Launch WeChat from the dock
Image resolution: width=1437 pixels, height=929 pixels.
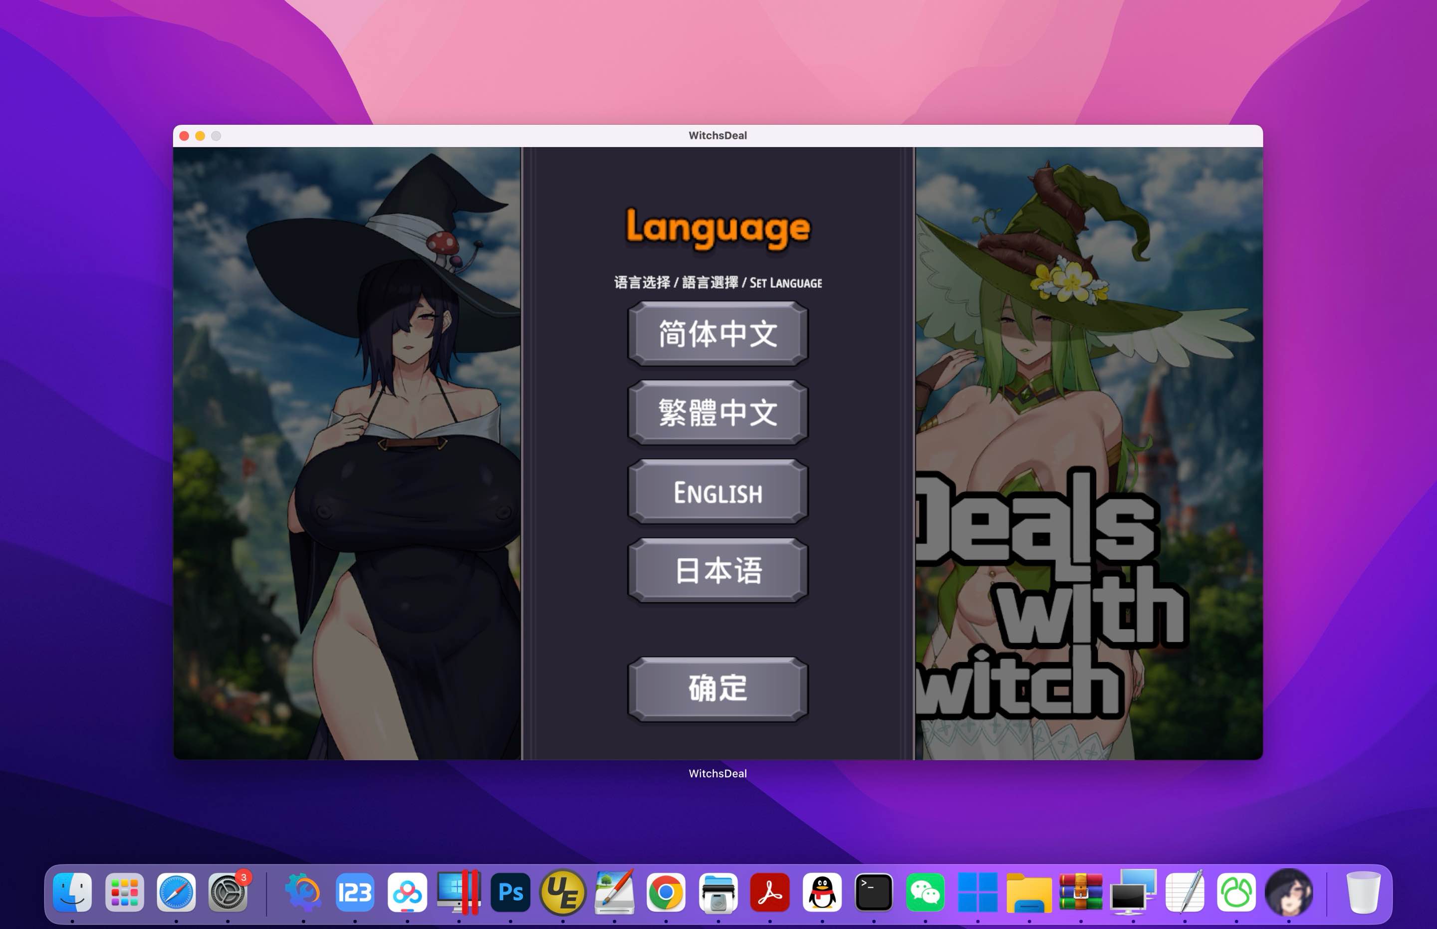click(x=926, y=892)
